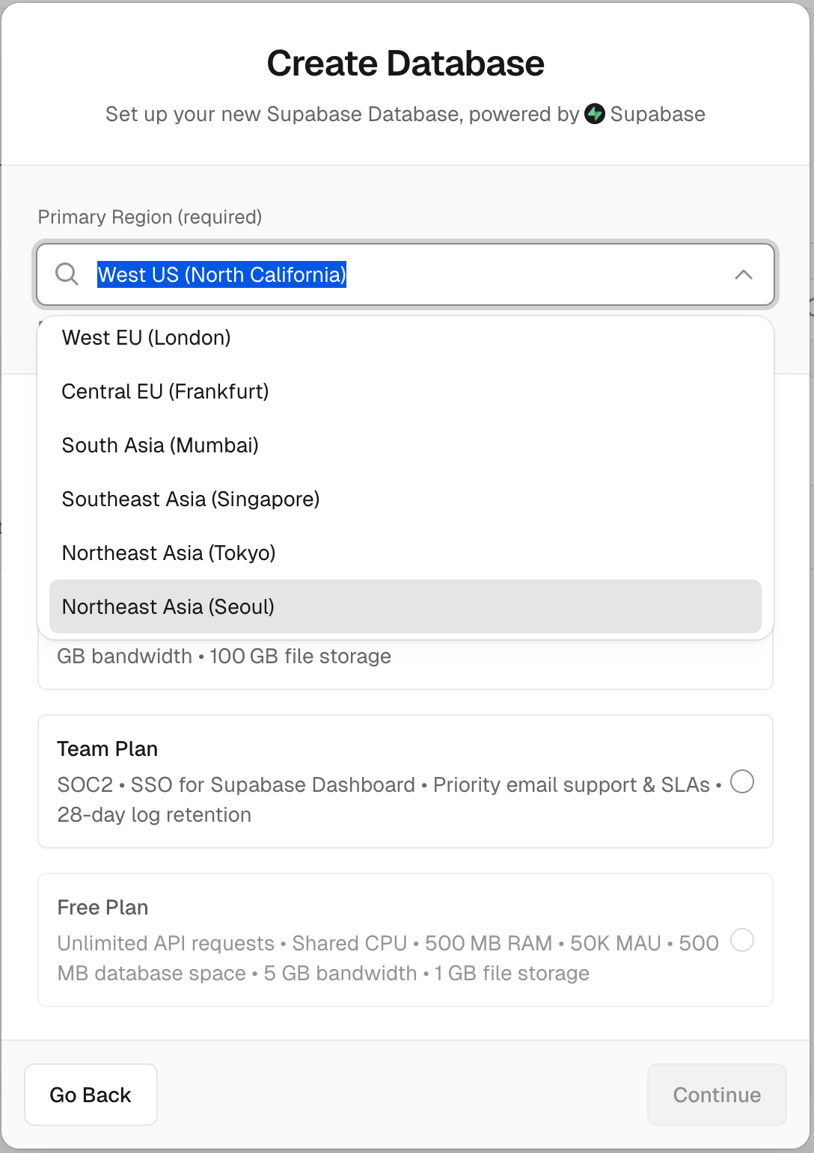The width and height of the screenshot is (814, 1153).
Task: Collapse the Primary Region dropdown chevron
Action: 743,274
